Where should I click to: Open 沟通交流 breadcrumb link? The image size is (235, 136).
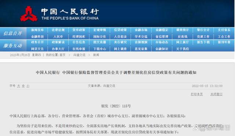(x=79, y=55)
